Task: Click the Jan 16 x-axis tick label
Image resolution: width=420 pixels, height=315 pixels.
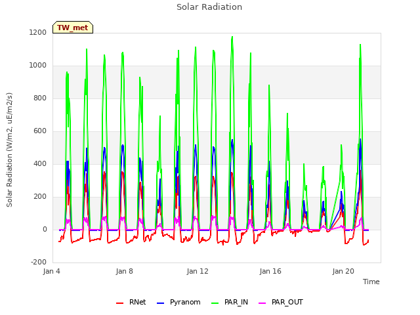Action: [x=270, y=271]
